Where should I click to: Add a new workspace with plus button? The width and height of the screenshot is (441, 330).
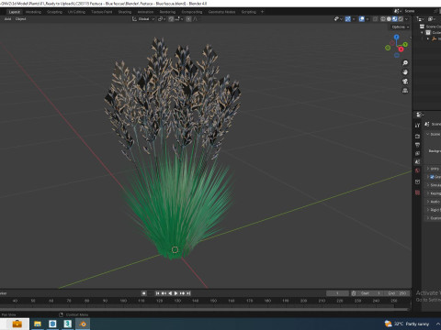(x=262, y=12)
